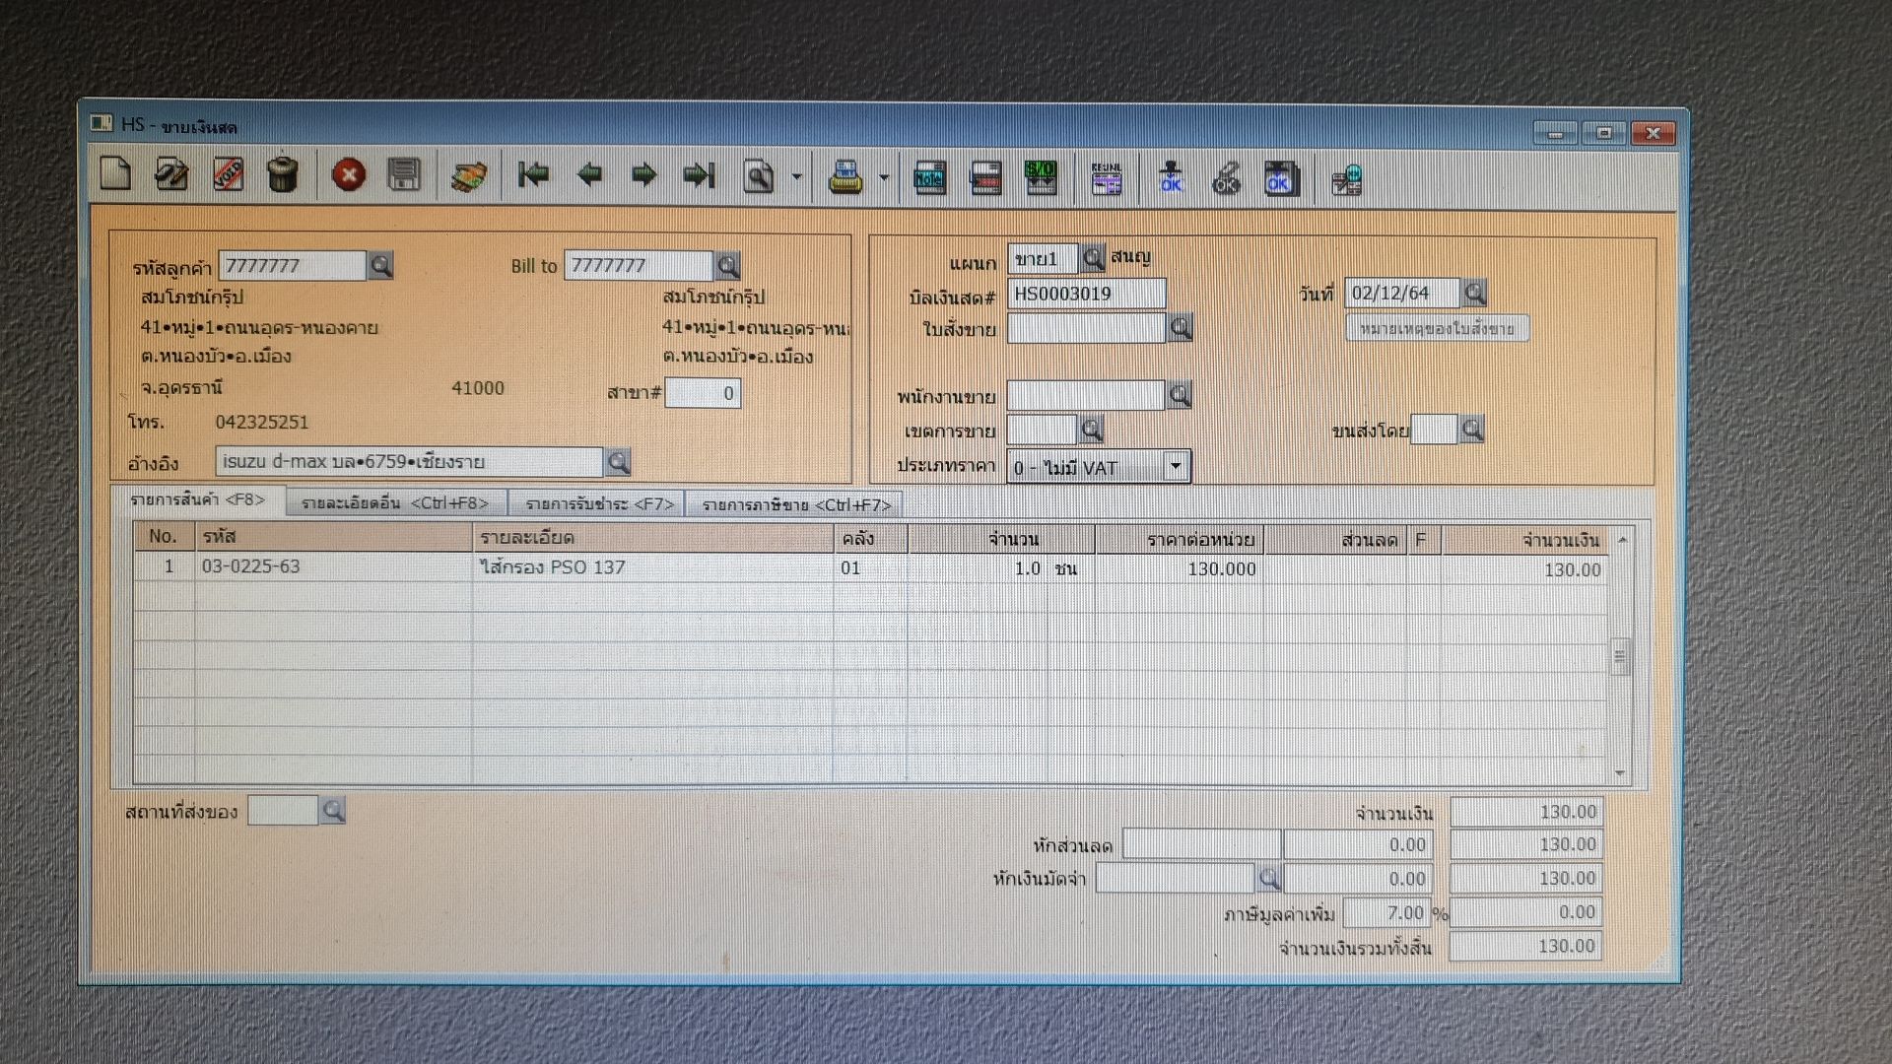1892x1064 pixels.
Task: Click the red calculator-style toolbar icon
Action: click(x=985, y=178)
